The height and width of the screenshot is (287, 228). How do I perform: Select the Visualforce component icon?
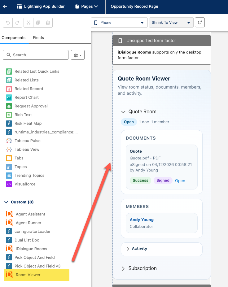pyautogui.click(x=9, y=184)
